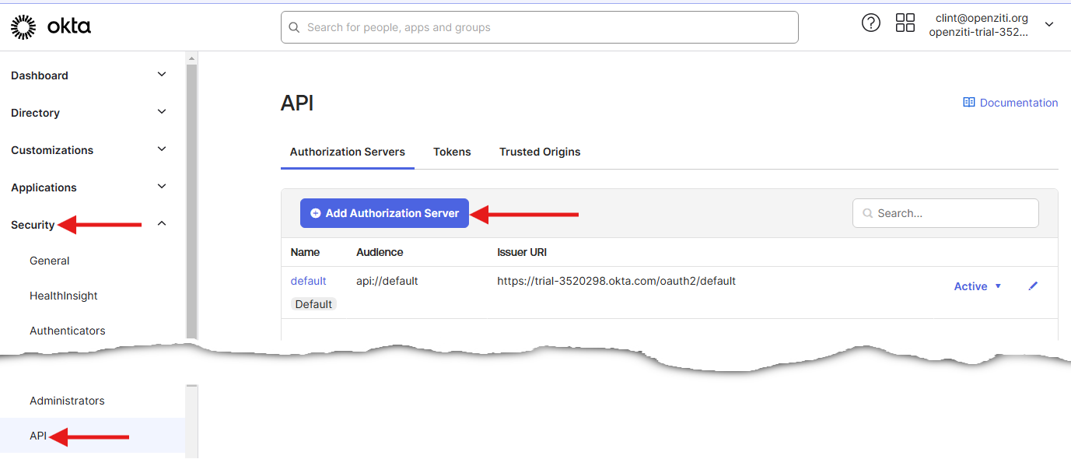Edit the default server with the pencil icon
Screen dimensions: 1071x459
[x=1033, y=286]
